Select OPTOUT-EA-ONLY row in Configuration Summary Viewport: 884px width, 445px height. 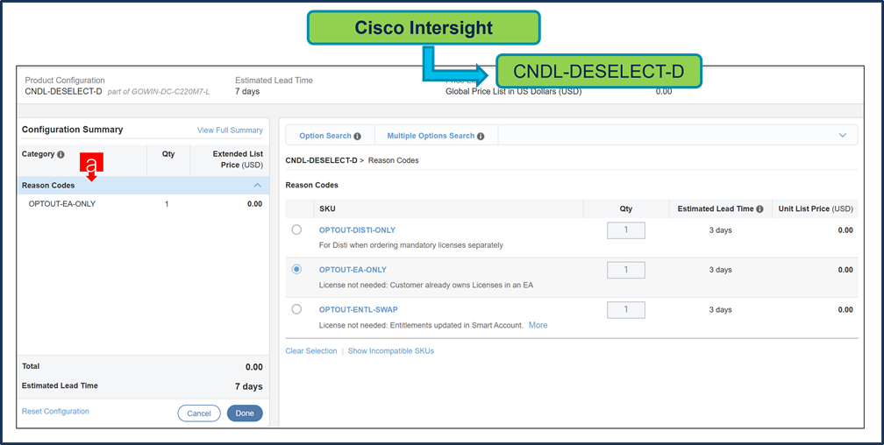[x=144, y=204]
